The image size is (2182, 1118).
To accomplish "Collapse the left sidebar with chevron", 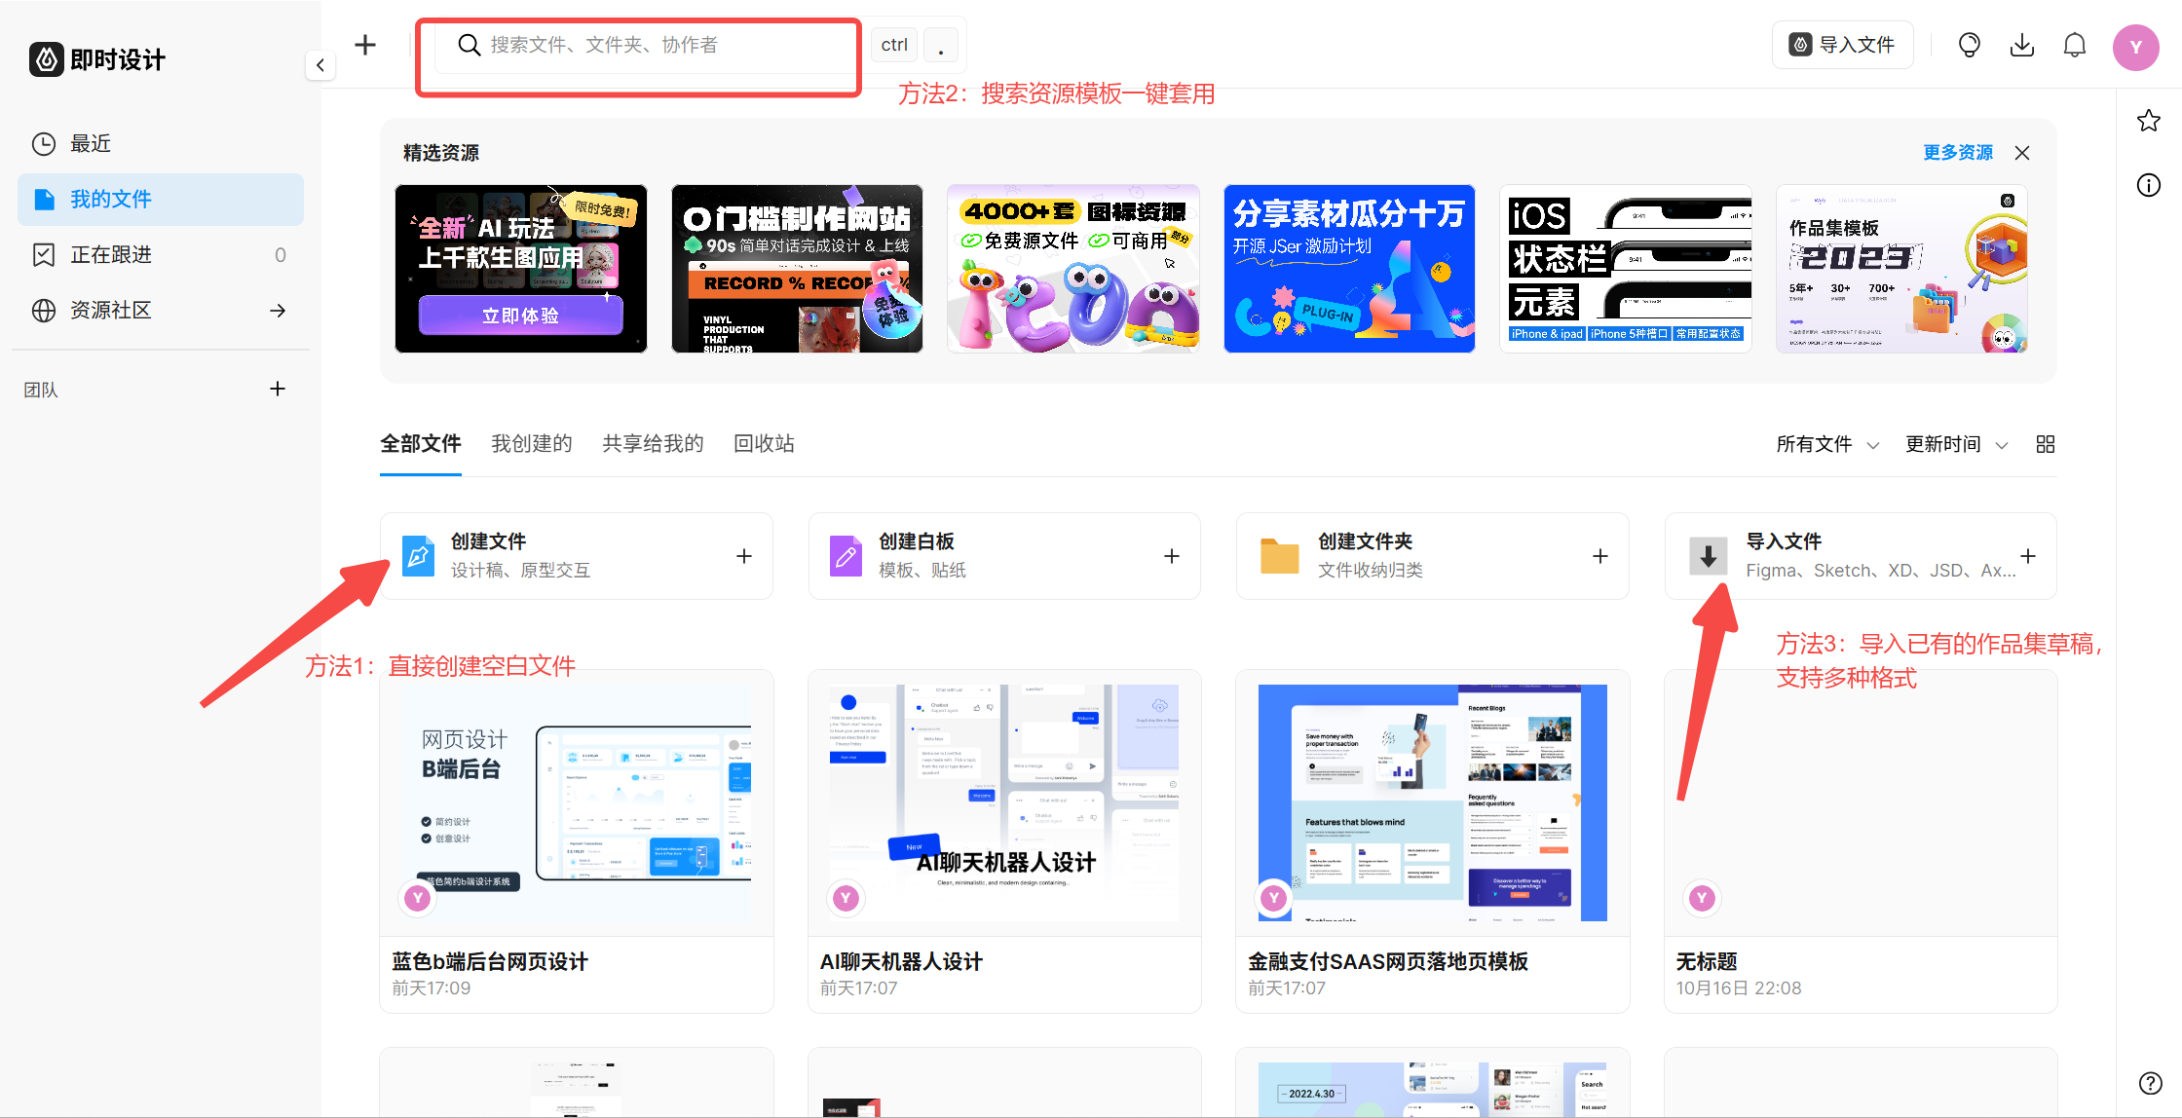I will [320, 64].
